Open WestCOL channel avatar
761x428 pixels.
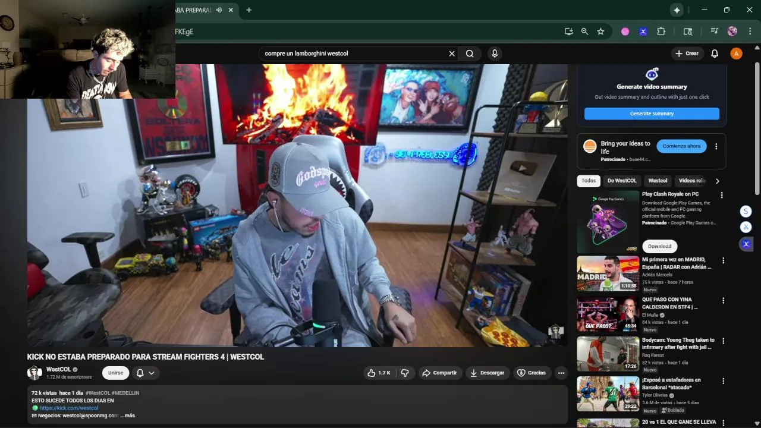(34, 373)
